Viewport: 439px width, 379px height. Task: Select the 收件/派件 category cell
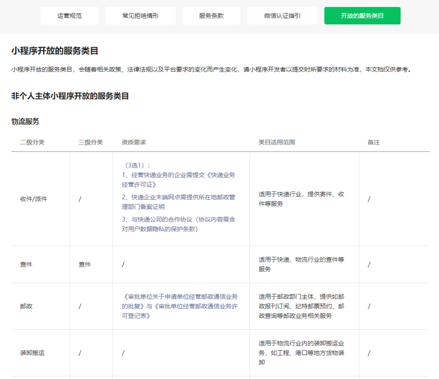click(x=34, y=199)
